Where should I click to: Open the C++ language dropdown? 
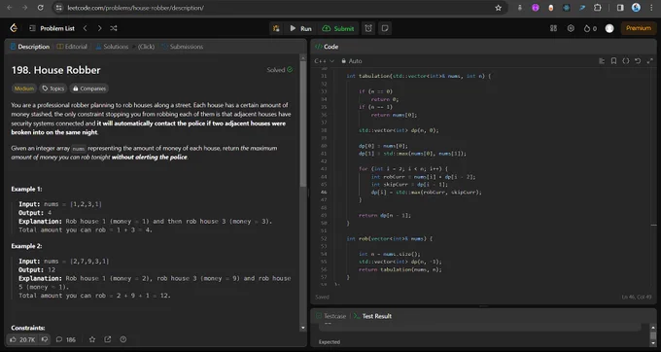pos(324,61)
